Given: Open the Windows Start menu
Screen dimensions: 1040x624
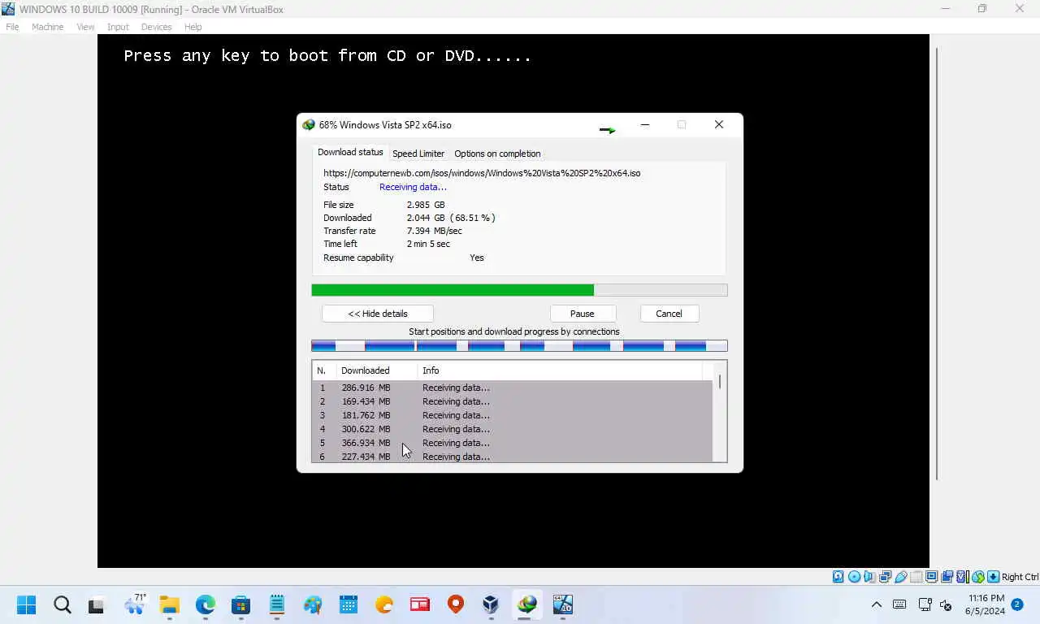Looking at the screenshot, I should pos(27,604).
